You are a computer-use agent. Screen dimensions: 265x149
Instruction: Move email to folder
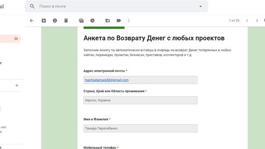point(108,21)
